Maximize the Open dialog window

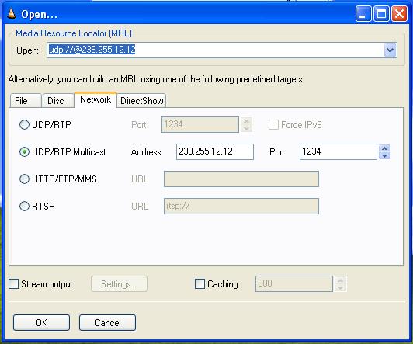381,14
